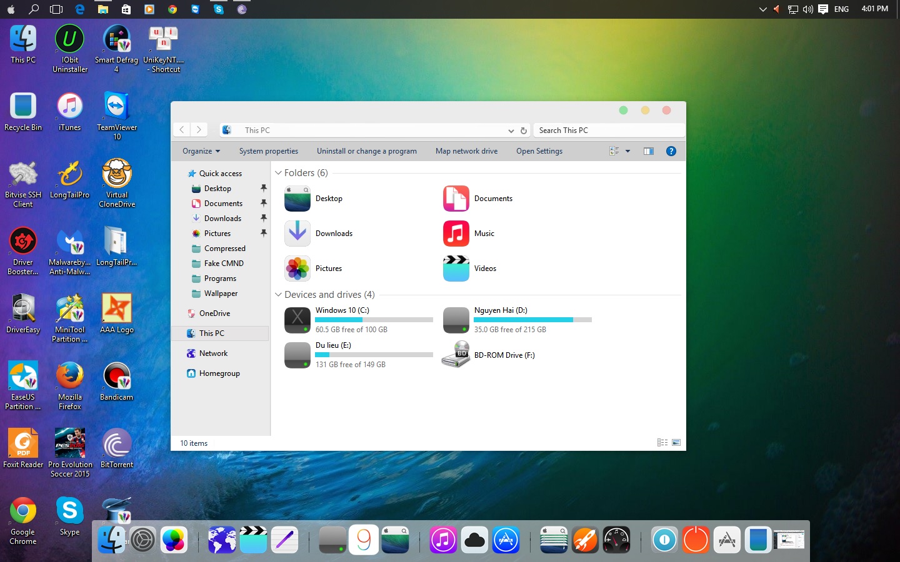The height and width of the screenshot is (562, 900).
Task: Open IObit Uninstaller desktop icon
Action: pos(70,49)
